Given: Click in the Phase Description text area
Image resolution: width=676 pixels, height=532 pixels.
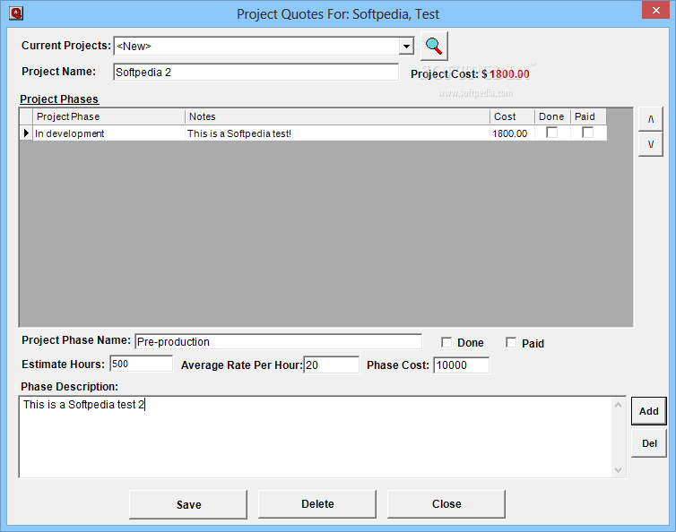Looking at the screenshot, I should tap(316, 437).
